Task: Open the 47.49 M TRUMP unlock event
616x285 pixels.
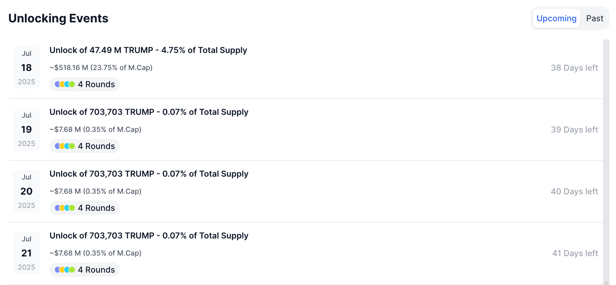Action: (x=148, y=50)
